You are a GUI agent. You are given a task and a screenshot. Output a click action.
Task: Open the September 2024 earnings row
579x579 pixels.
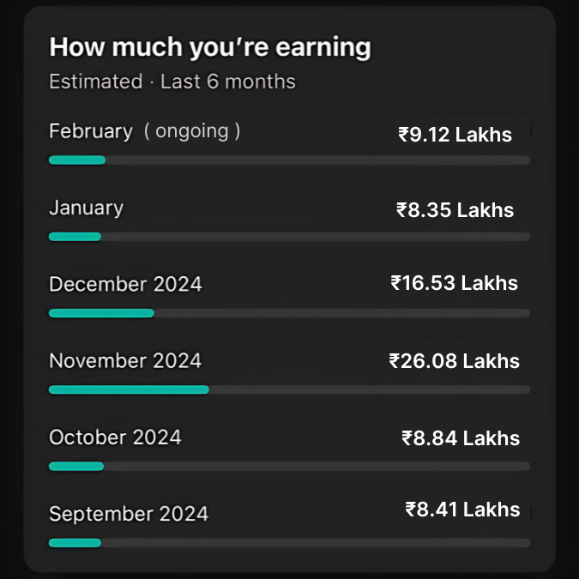pyautogui.click(x=290, y=524)
